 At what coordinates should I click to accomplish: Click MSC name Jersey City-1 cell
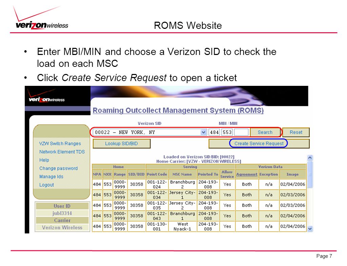(x=182, y=195)
